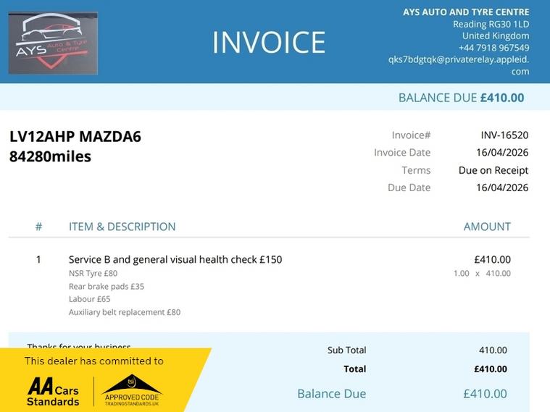The height and width of the screenshot is (412, 550).
Task: Click the AYS Auto & Tyre Centre logo
Action: click(53, 43)
